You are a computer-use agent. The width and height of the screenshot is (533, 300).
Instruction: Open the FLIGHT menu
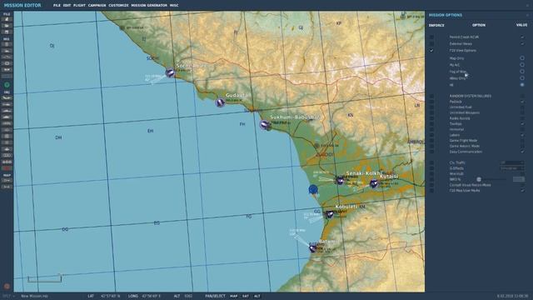(x=80, y=6)
